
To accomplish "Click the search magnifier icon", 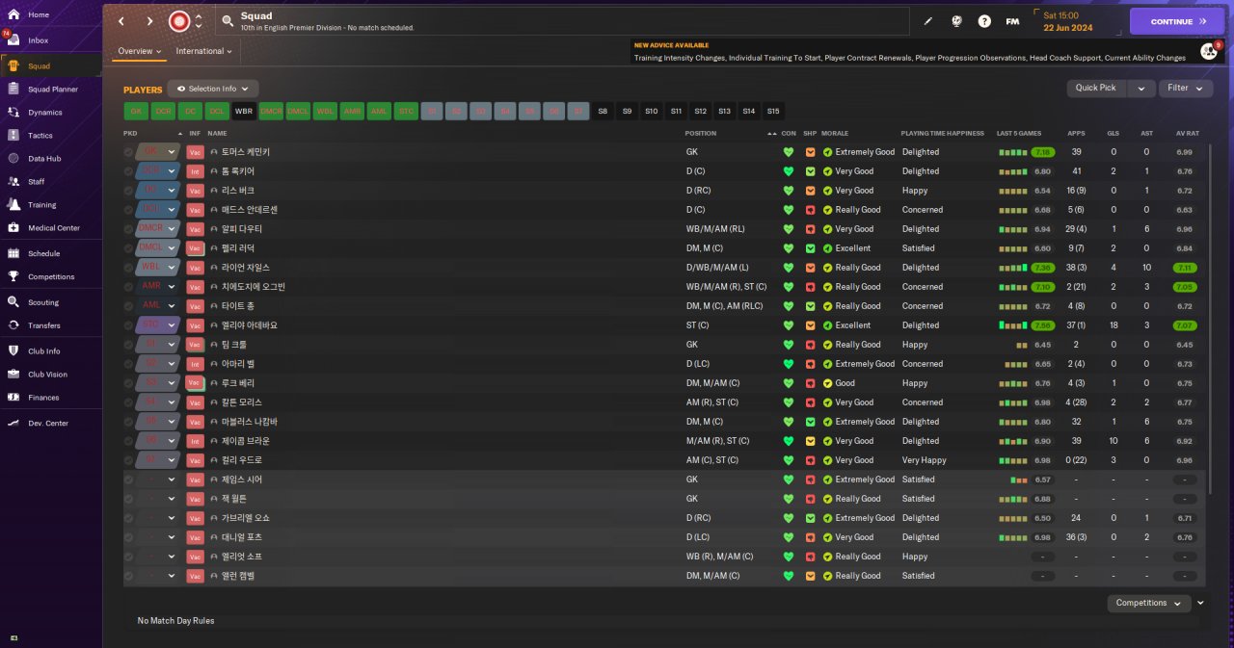I will pos(227,20).
